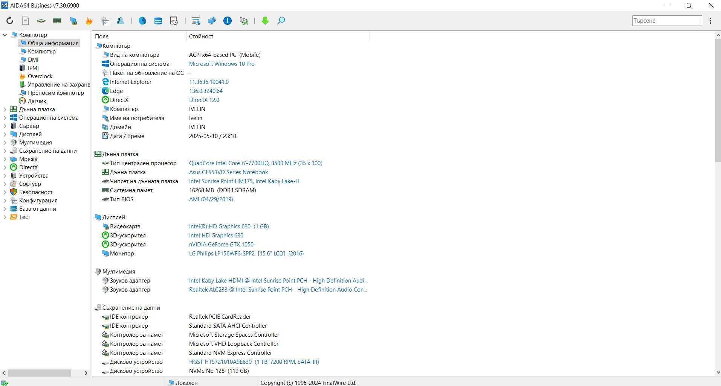Viewport: 721px width, 386px height.
Task: Expand the Мрежа tree node
Action: [5, 159]
